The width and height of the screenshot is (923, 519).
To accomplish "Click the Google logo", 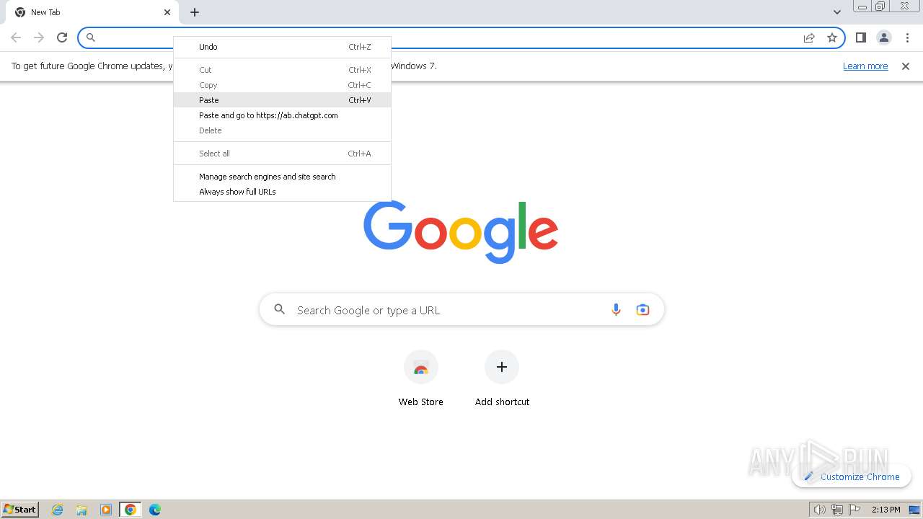I will coord(461,232).
